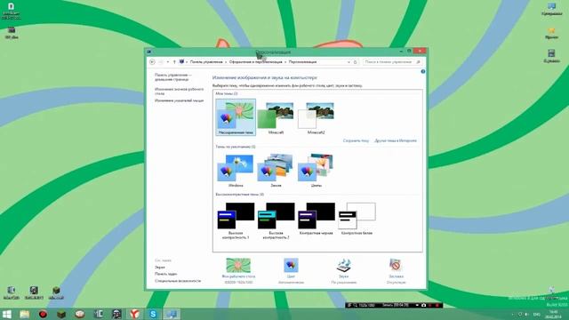Click the Up one level arrow
The height and width of the screenshot is (320, 569).
pos(174,62)
